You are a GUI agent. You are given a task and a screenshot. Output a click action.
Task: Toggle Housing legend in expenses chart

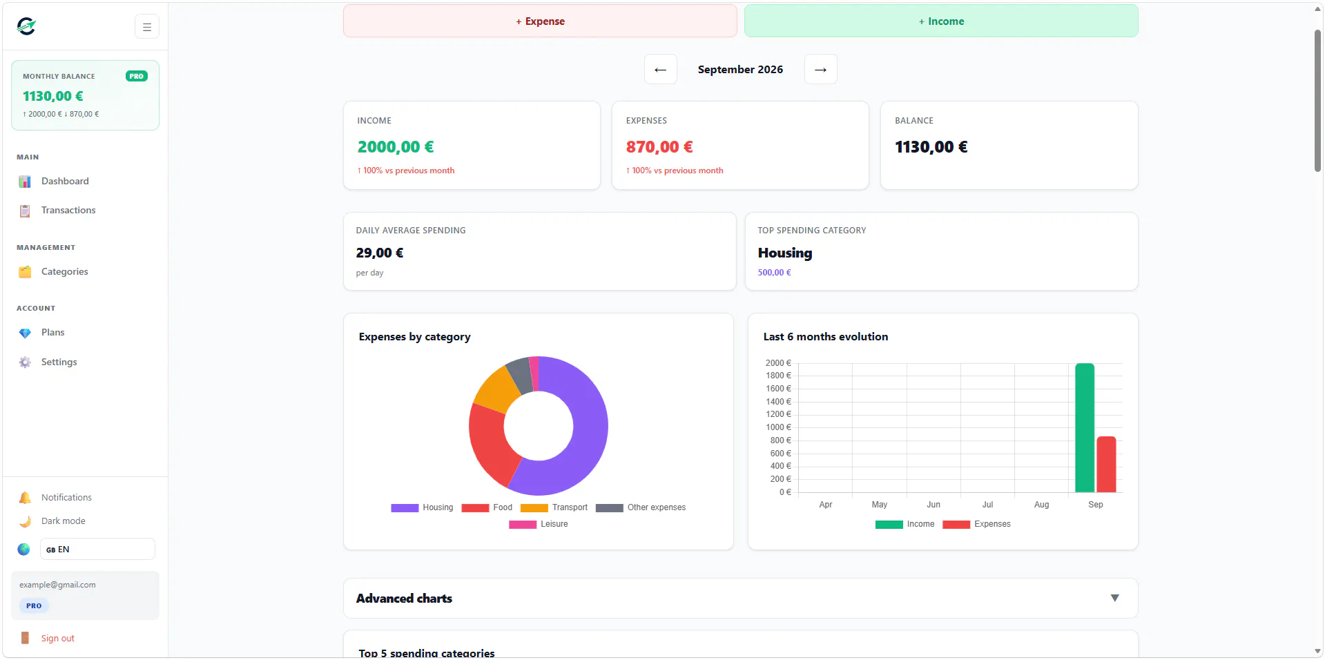coord(422,507)
